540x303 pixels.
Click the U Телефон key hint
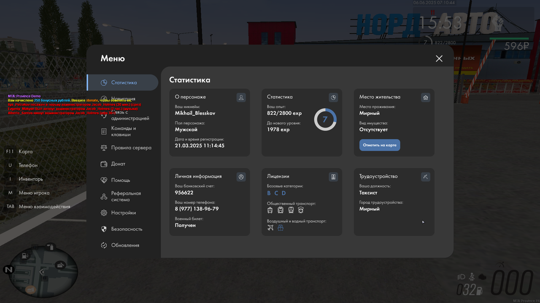click(22, 165)
